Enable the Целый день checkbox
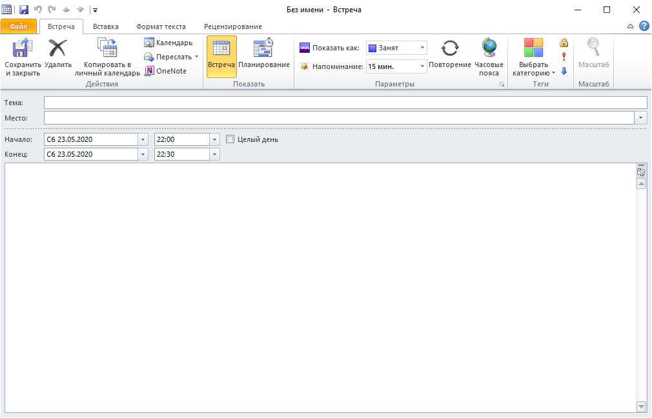This screenshot has width=652, height=418. click(x=230, y=139)
